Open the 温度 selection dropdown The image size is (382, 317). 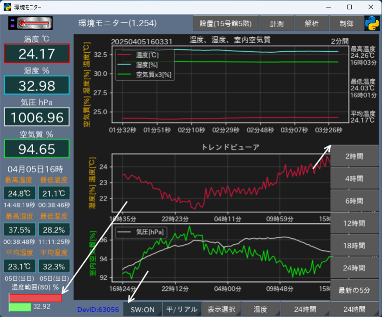[x=261, y=309]
